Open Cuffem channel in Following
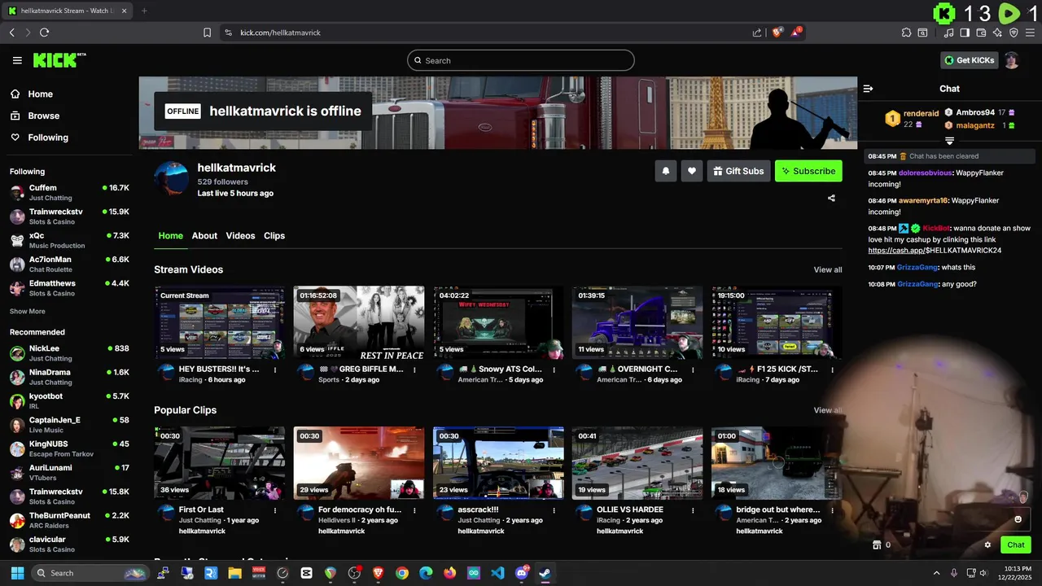Viewport: 1042px width, 586px height. click(x=69, y=192)
